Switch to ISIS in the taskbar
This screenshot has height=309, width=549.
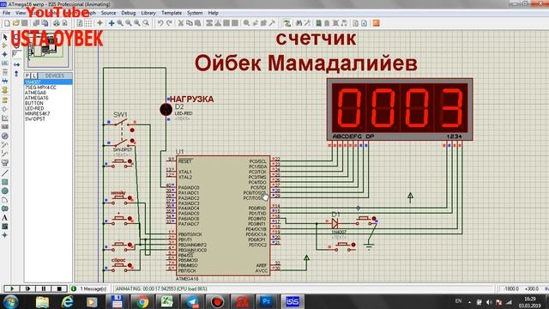click(x=292, y=301)
